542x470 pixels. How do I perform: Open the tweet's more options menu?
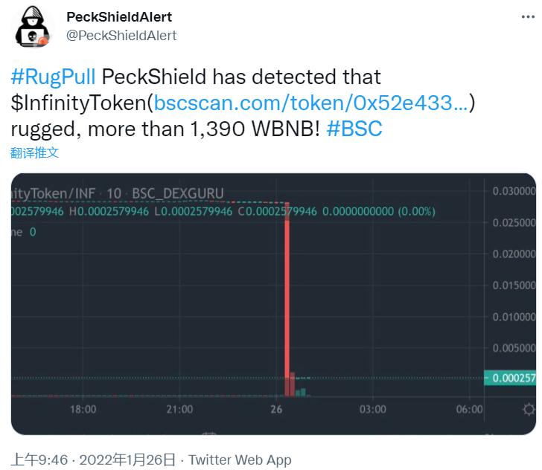tap(524, 17)
